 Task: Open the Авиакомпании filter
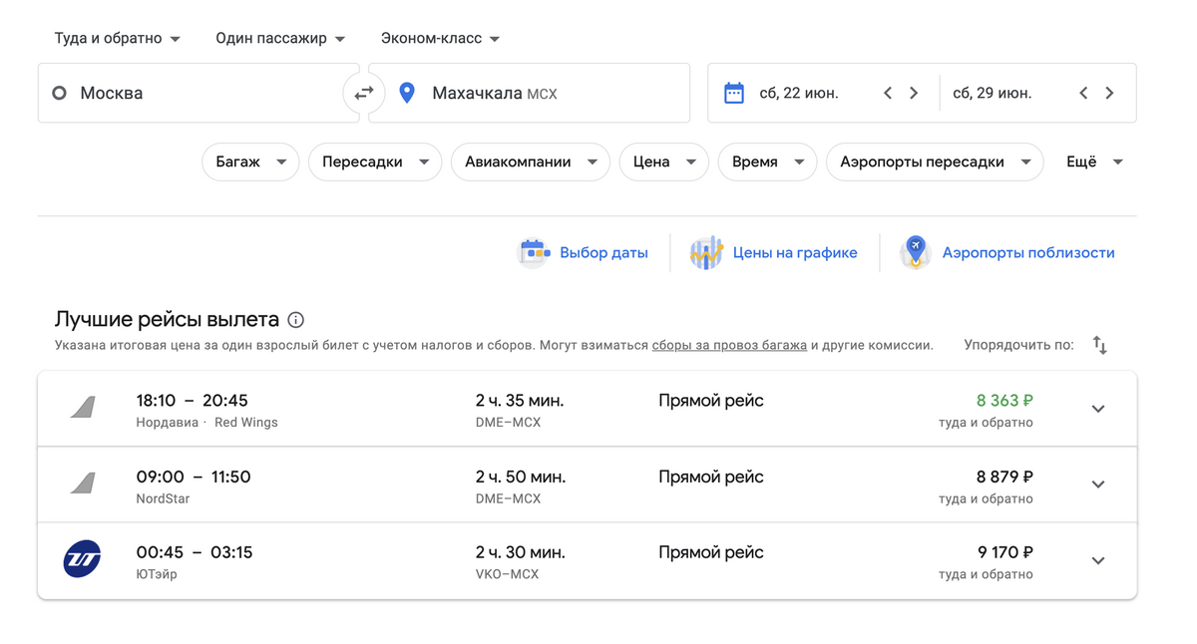click(x=530, y=161)
